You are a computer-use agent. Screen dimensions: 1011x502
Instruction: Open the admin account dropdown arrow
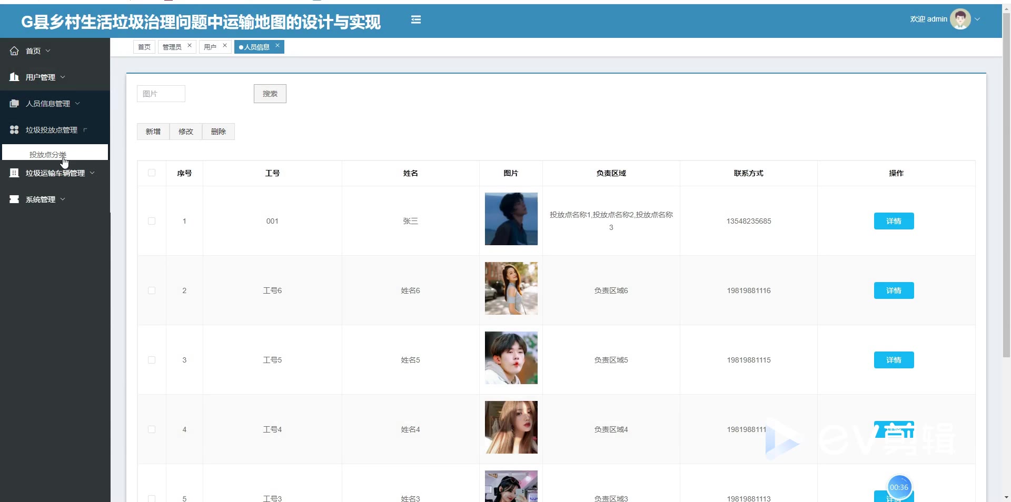(x=977, y=19)
